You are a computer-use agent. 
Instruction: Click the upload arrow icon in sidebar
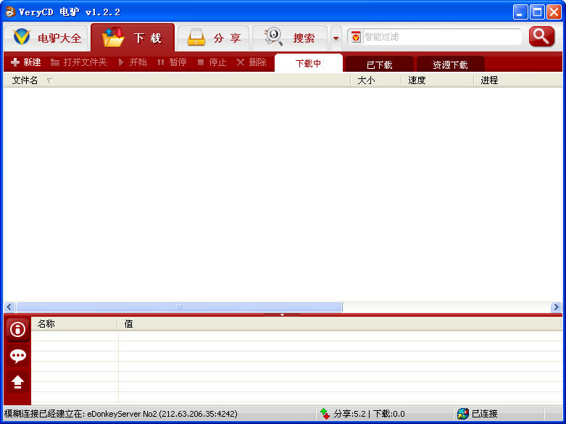[x=18, y=382]
